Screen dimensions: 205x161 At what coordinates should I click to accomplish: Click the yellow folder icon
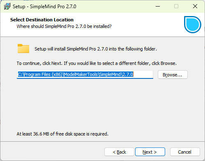23,48
